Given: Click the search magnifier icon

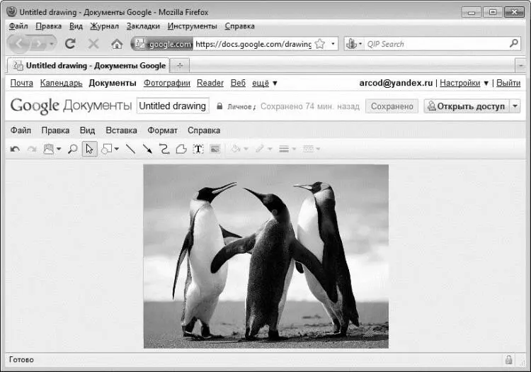Looking at the screenshot, I should (514, 43).
